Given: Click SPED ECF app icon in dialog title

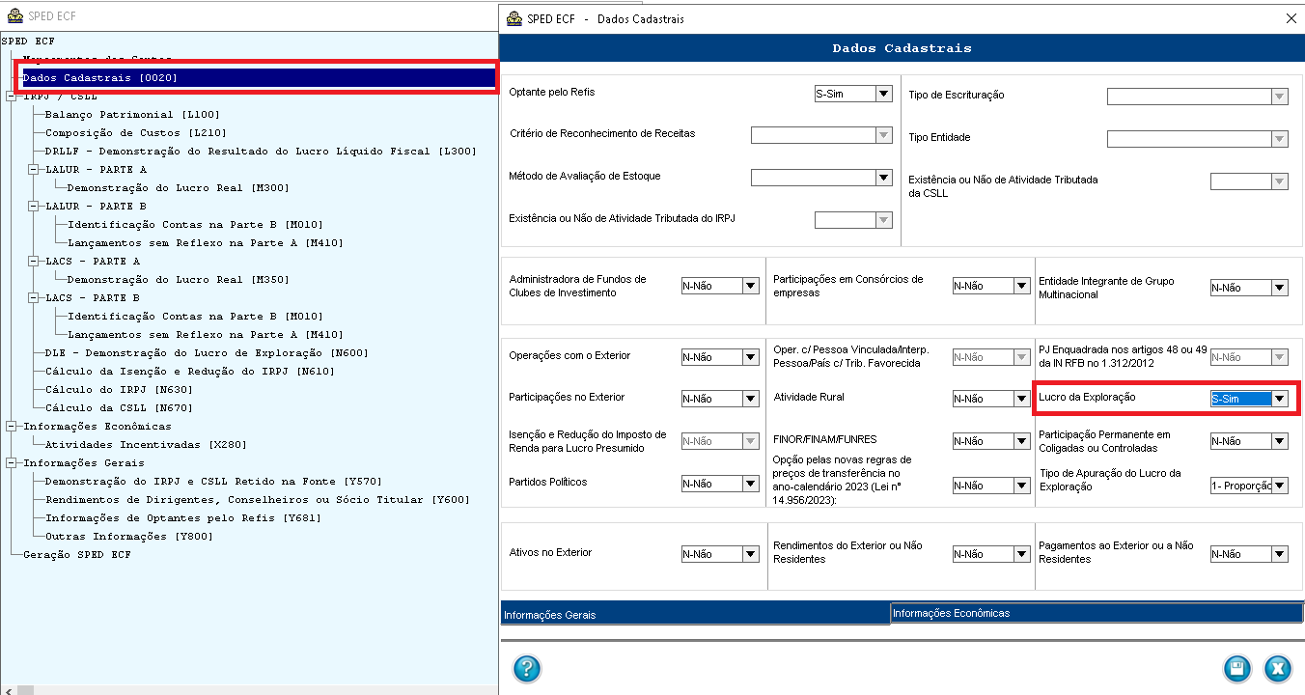Looking at the screenshot, I should tap(514, 18).
